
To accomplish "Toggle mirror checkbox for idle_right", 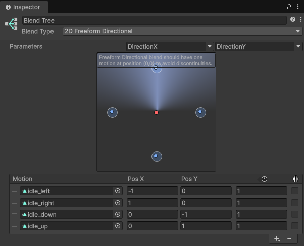I will (x=295, y=203).
